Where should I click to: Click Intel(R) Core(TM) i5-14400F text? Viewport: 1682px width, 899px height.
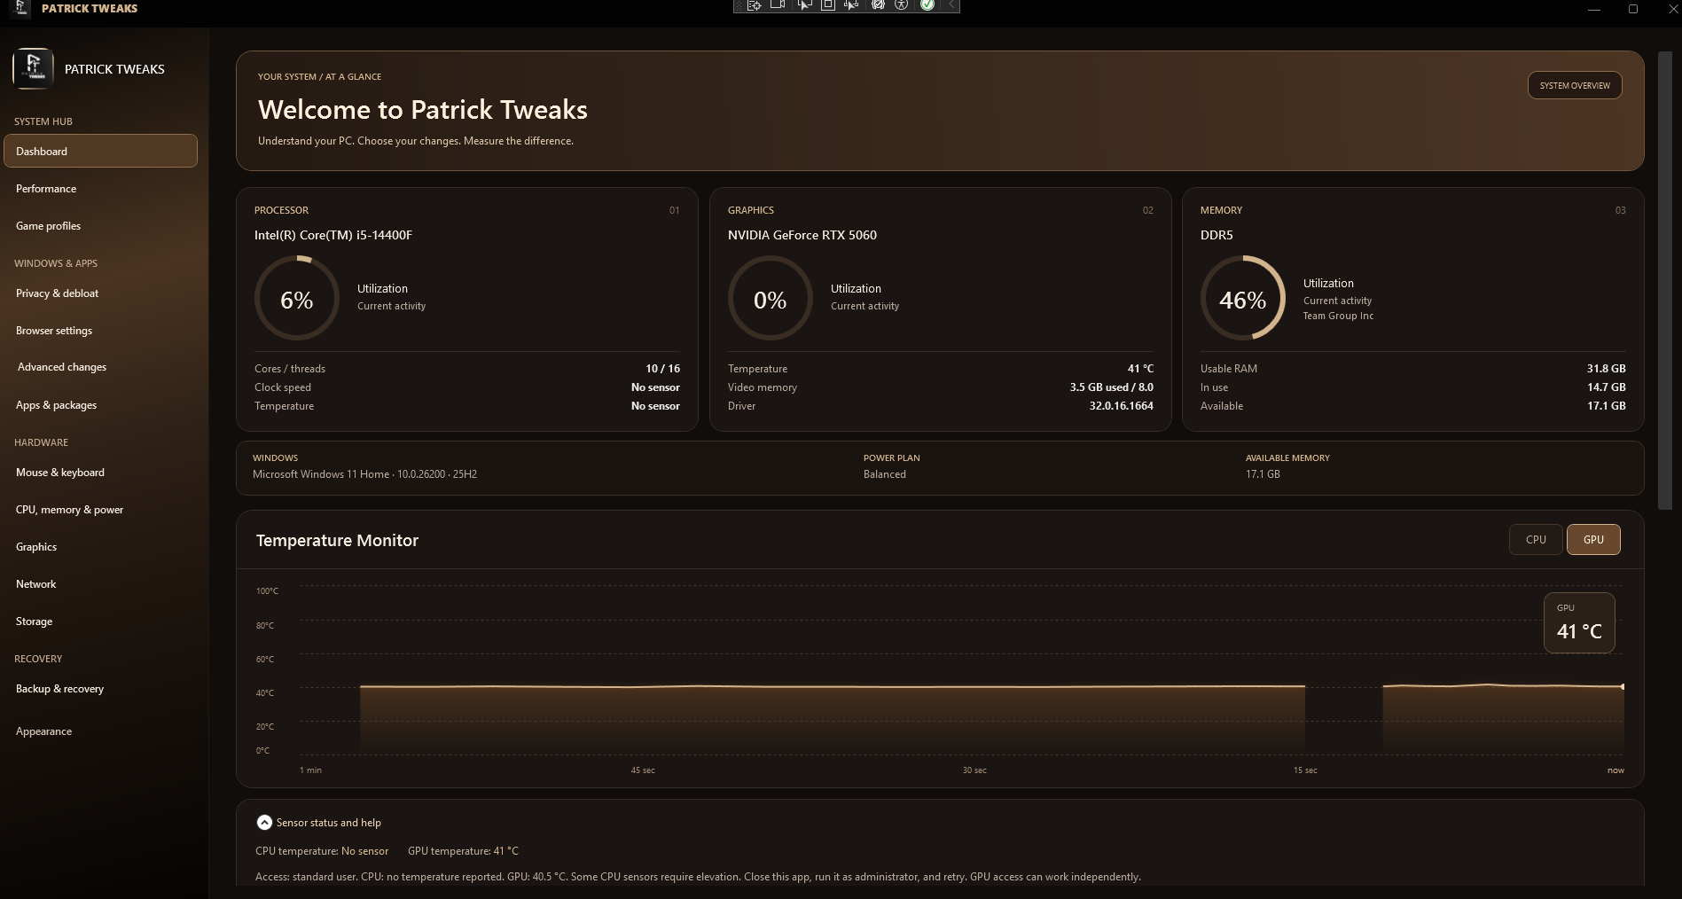[333, 235]
